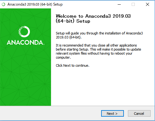Click the title bar text Anaconda3 2019.03 (64-bit) Setup

tap(35, 4)
